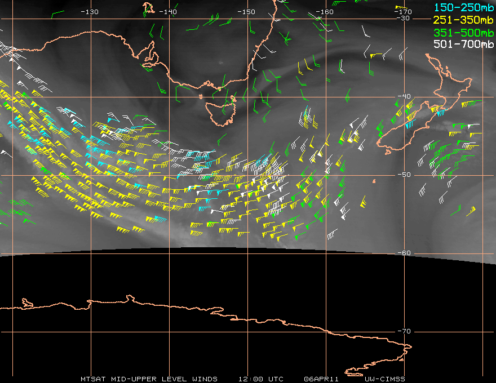Click the -160 longitude label
This screenshot has width=496, height=383.
pyautogui.click(x=325, y=12)
